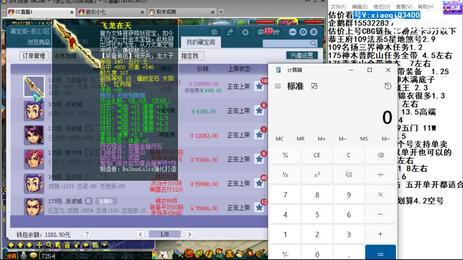The height and width of the screenshot is (260, 463).
Task: Click the star icon on the ￥59998.00 row
Action: (x=259, y=183)
